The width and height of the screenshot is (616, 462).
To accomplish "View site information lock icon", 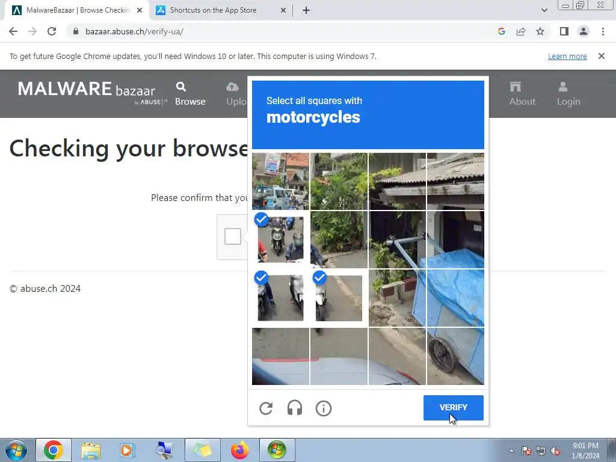I will [x=76, y=31].
